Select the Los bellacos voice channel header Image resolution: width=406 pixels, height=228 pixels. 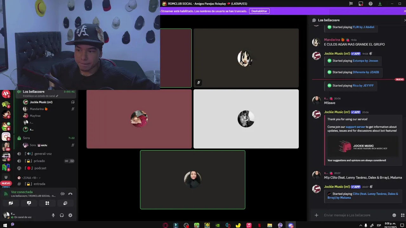(46, 92)
